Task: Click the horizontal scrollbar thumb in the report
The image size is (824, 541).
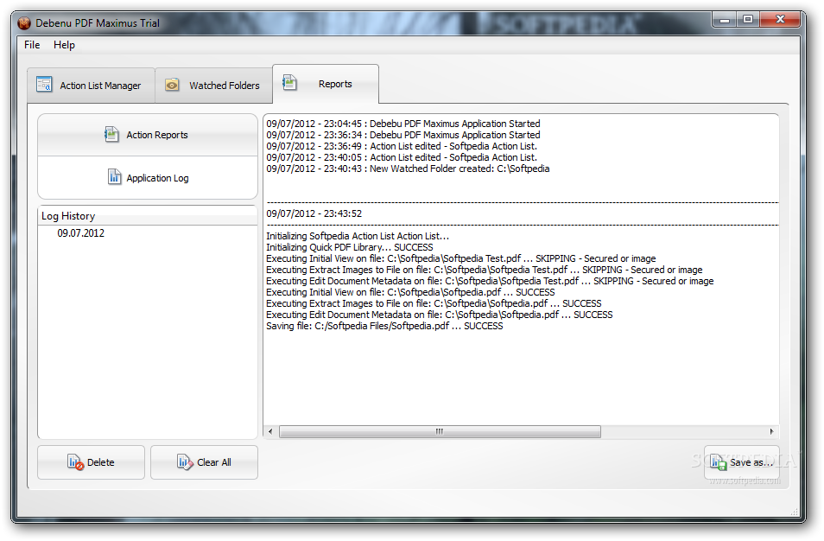Action: 440,431
